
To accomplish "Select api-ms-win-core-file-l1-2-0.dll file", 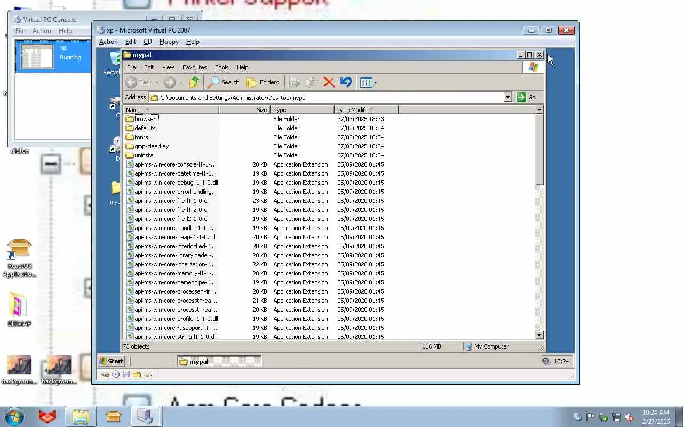I will [168, 210].
